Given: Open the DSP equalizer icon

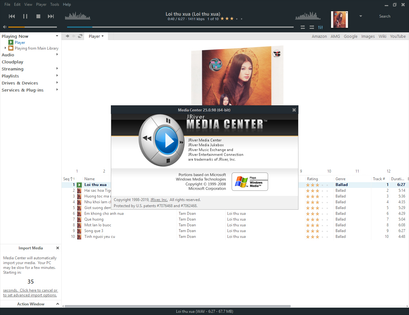Looking at the screenshot, I should (x=320, y=27).
